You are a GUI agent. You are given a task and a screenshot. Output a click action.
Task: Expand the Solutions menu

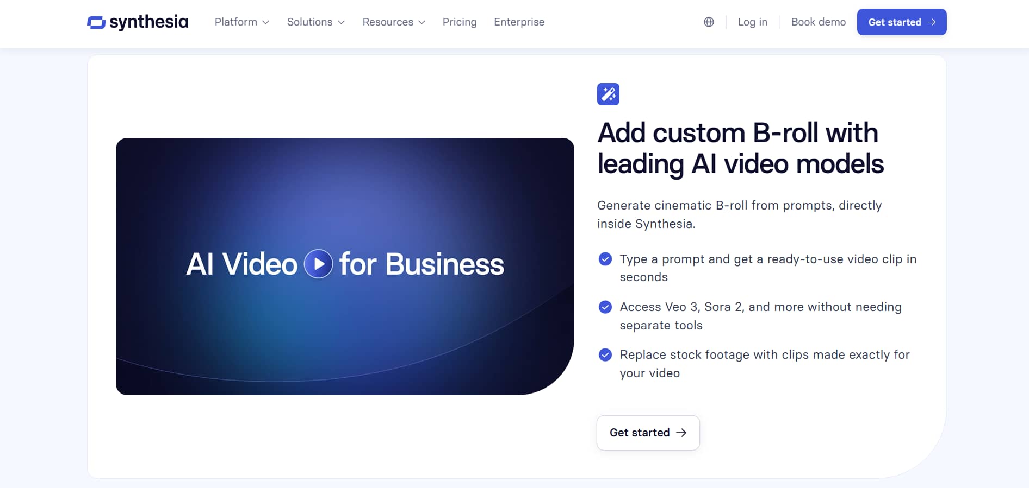315,22
